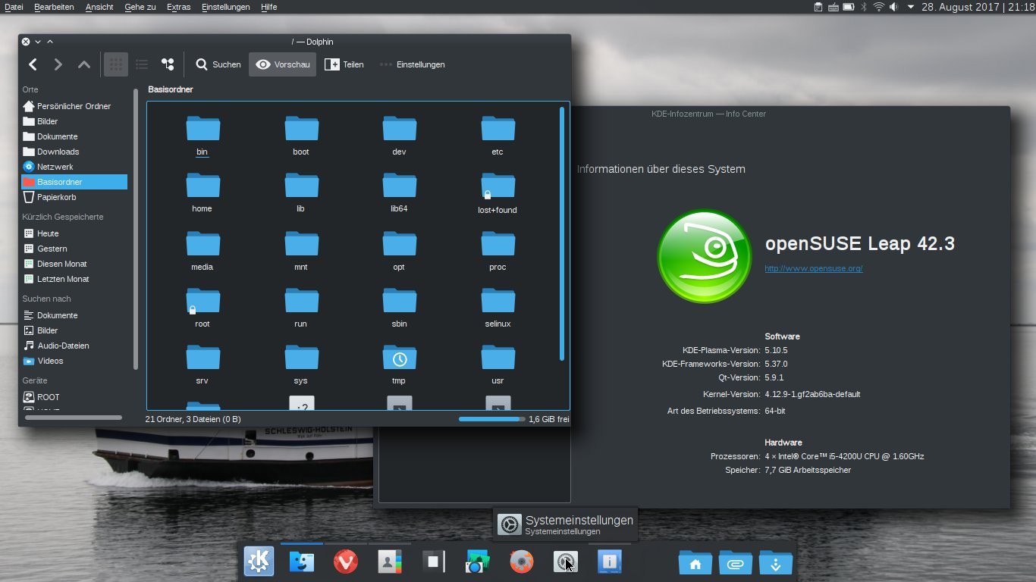1036x582 pixels.
Task: Select the ROOT device in sidebar
Action: 74,397
